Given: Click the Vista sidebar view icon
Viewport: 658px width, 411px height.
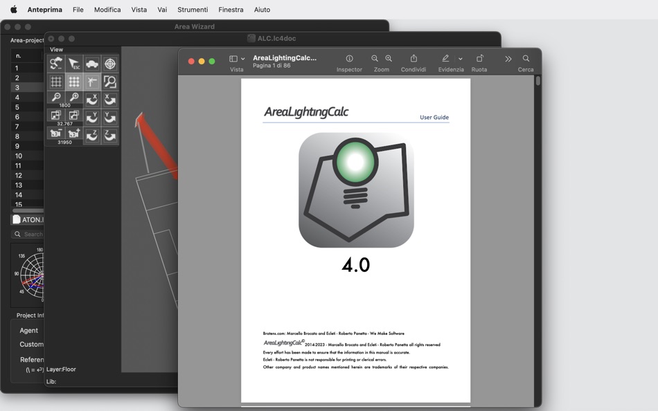Looking at the screenshot, I should 233,59.
